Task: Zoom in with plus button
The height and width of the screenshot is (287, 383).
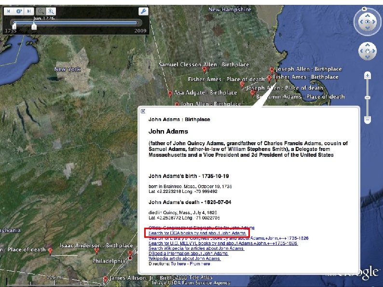Action: (368, 75)
